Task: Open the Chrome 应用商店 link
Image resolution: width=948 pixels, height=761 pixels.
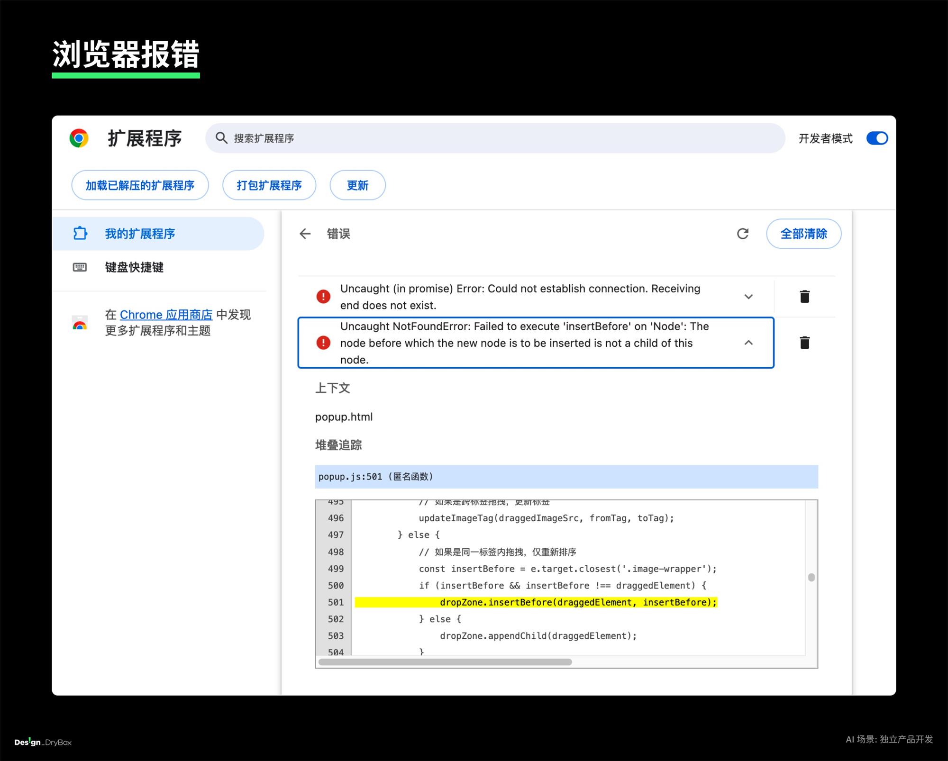Action: [166, 315]
